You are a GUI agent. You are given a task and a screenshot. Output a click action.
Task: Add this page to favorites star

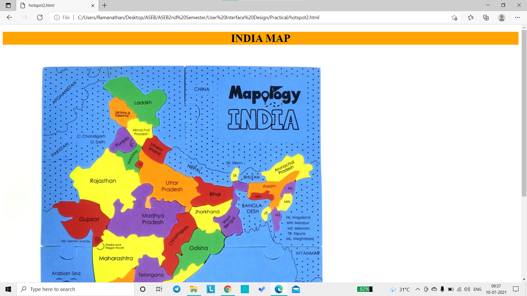coord(454,18)
